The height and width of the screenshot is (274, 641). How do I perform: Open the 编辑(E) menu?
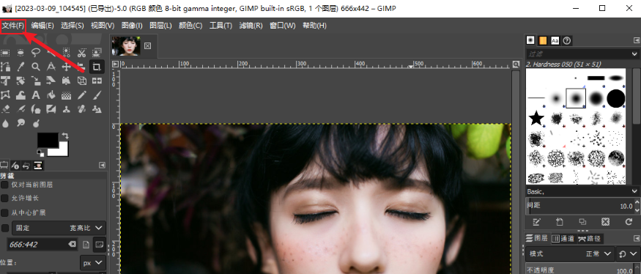coord(42,26)
